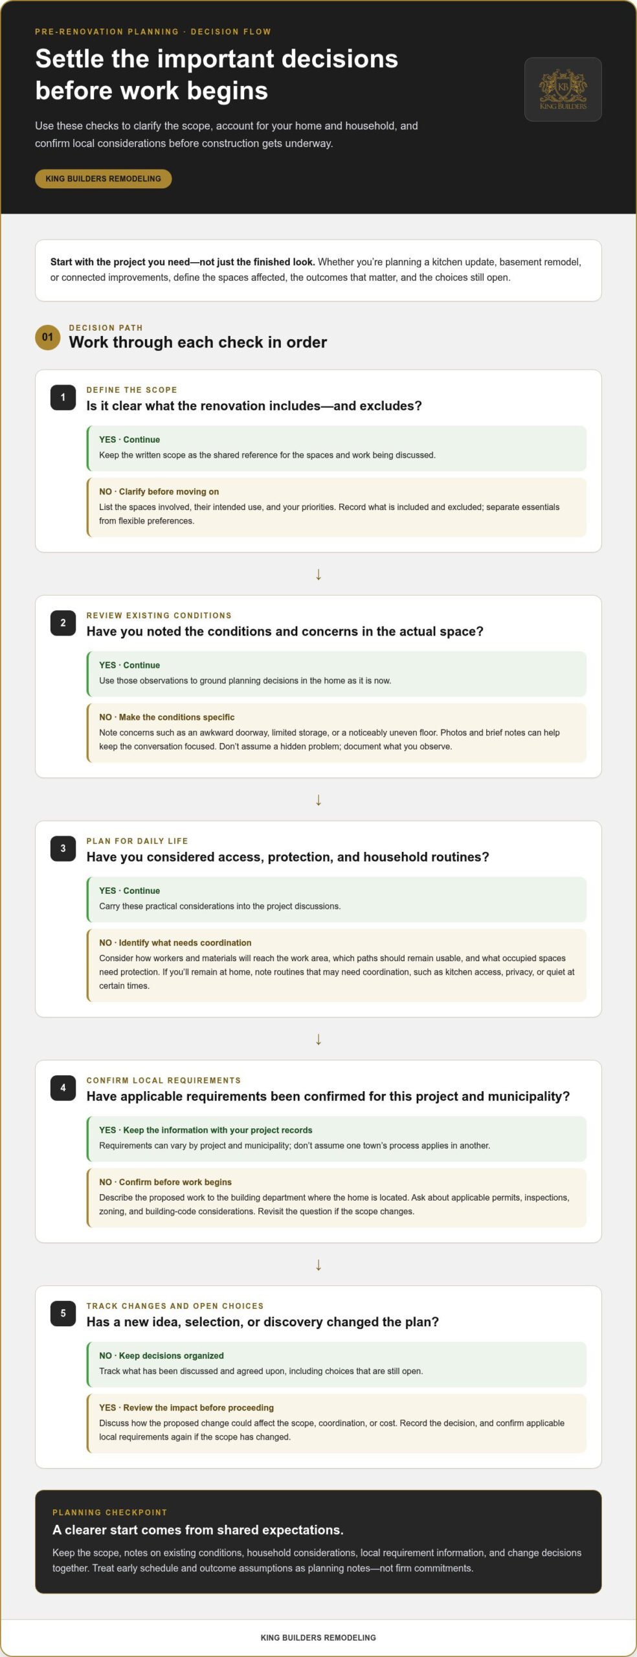Click the down arrow below step 1

(x=318, y=574)
